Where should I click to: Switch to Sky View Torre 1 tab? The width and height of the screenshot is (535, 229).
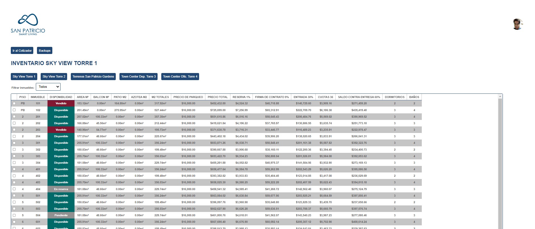click(24, 76)
